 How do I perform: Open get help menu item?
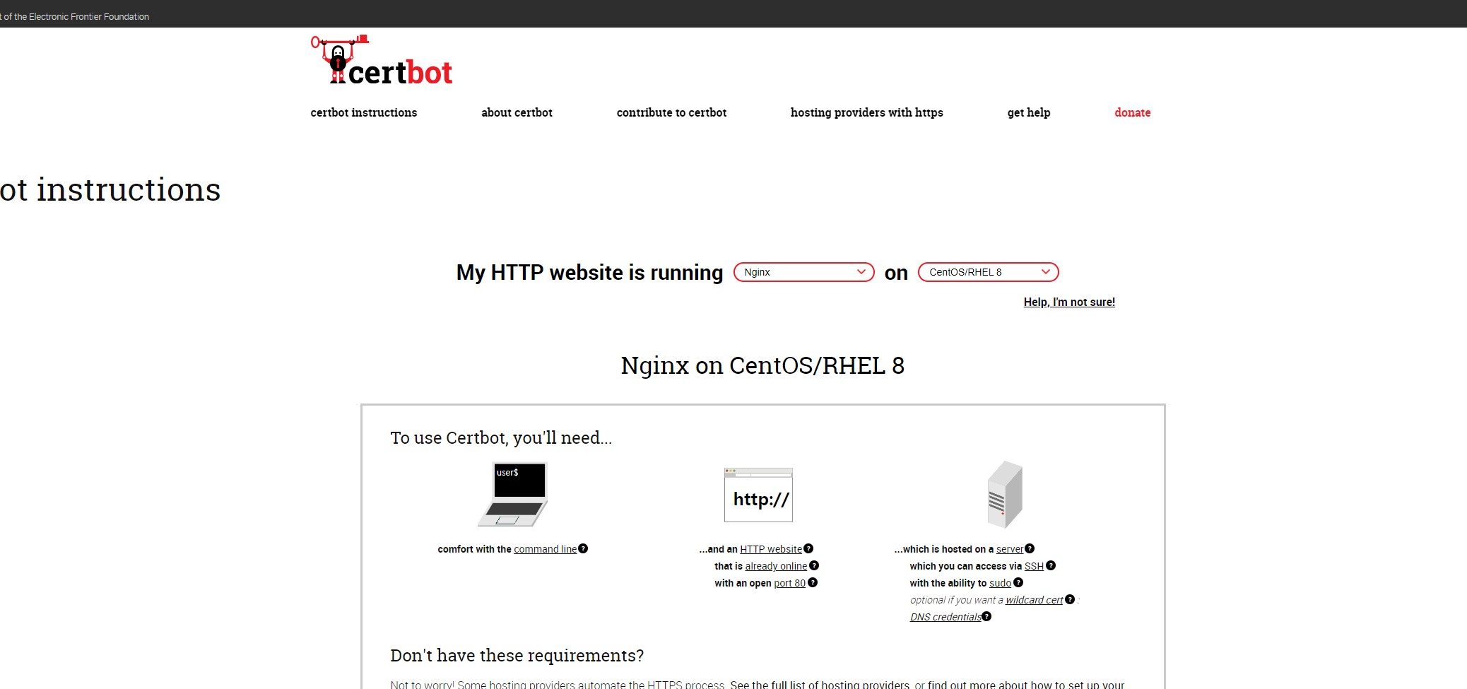pos(1029,112)
